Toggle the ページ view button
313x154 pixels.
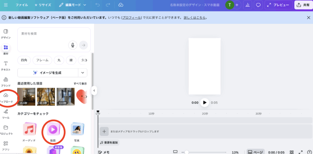(x=255, y=152)
